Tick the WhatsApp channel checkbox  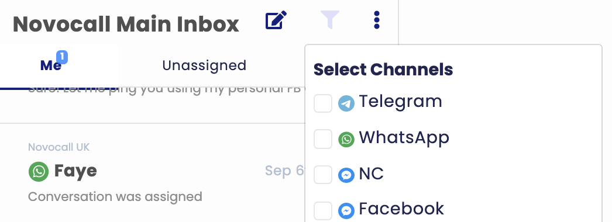pos(323,139)
